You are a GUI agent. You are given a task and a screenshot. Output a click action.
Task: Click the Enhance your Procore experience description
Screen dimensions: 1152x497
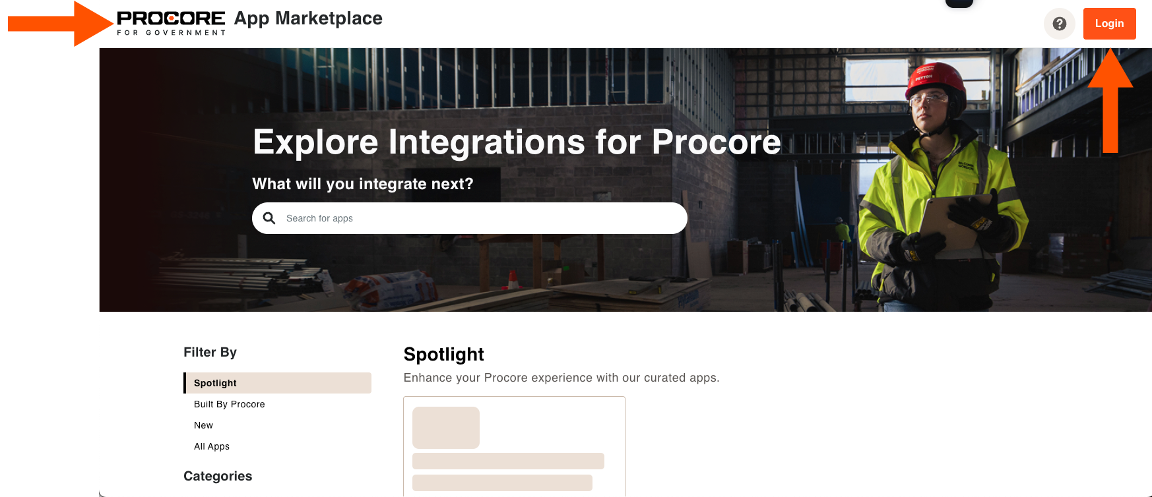[x=561, y=378]
